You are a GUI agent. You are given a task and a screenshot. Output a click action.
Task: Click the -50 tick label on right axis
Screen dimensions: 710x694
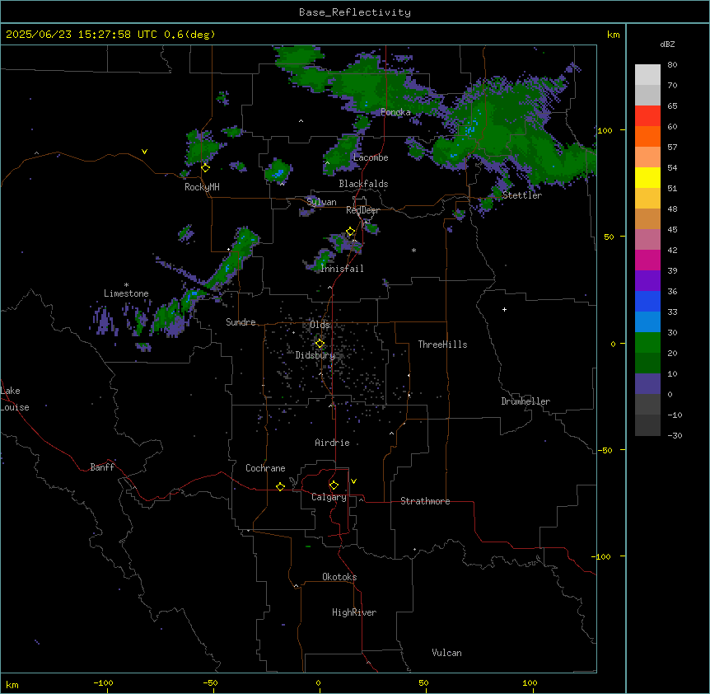pos(605,450)
